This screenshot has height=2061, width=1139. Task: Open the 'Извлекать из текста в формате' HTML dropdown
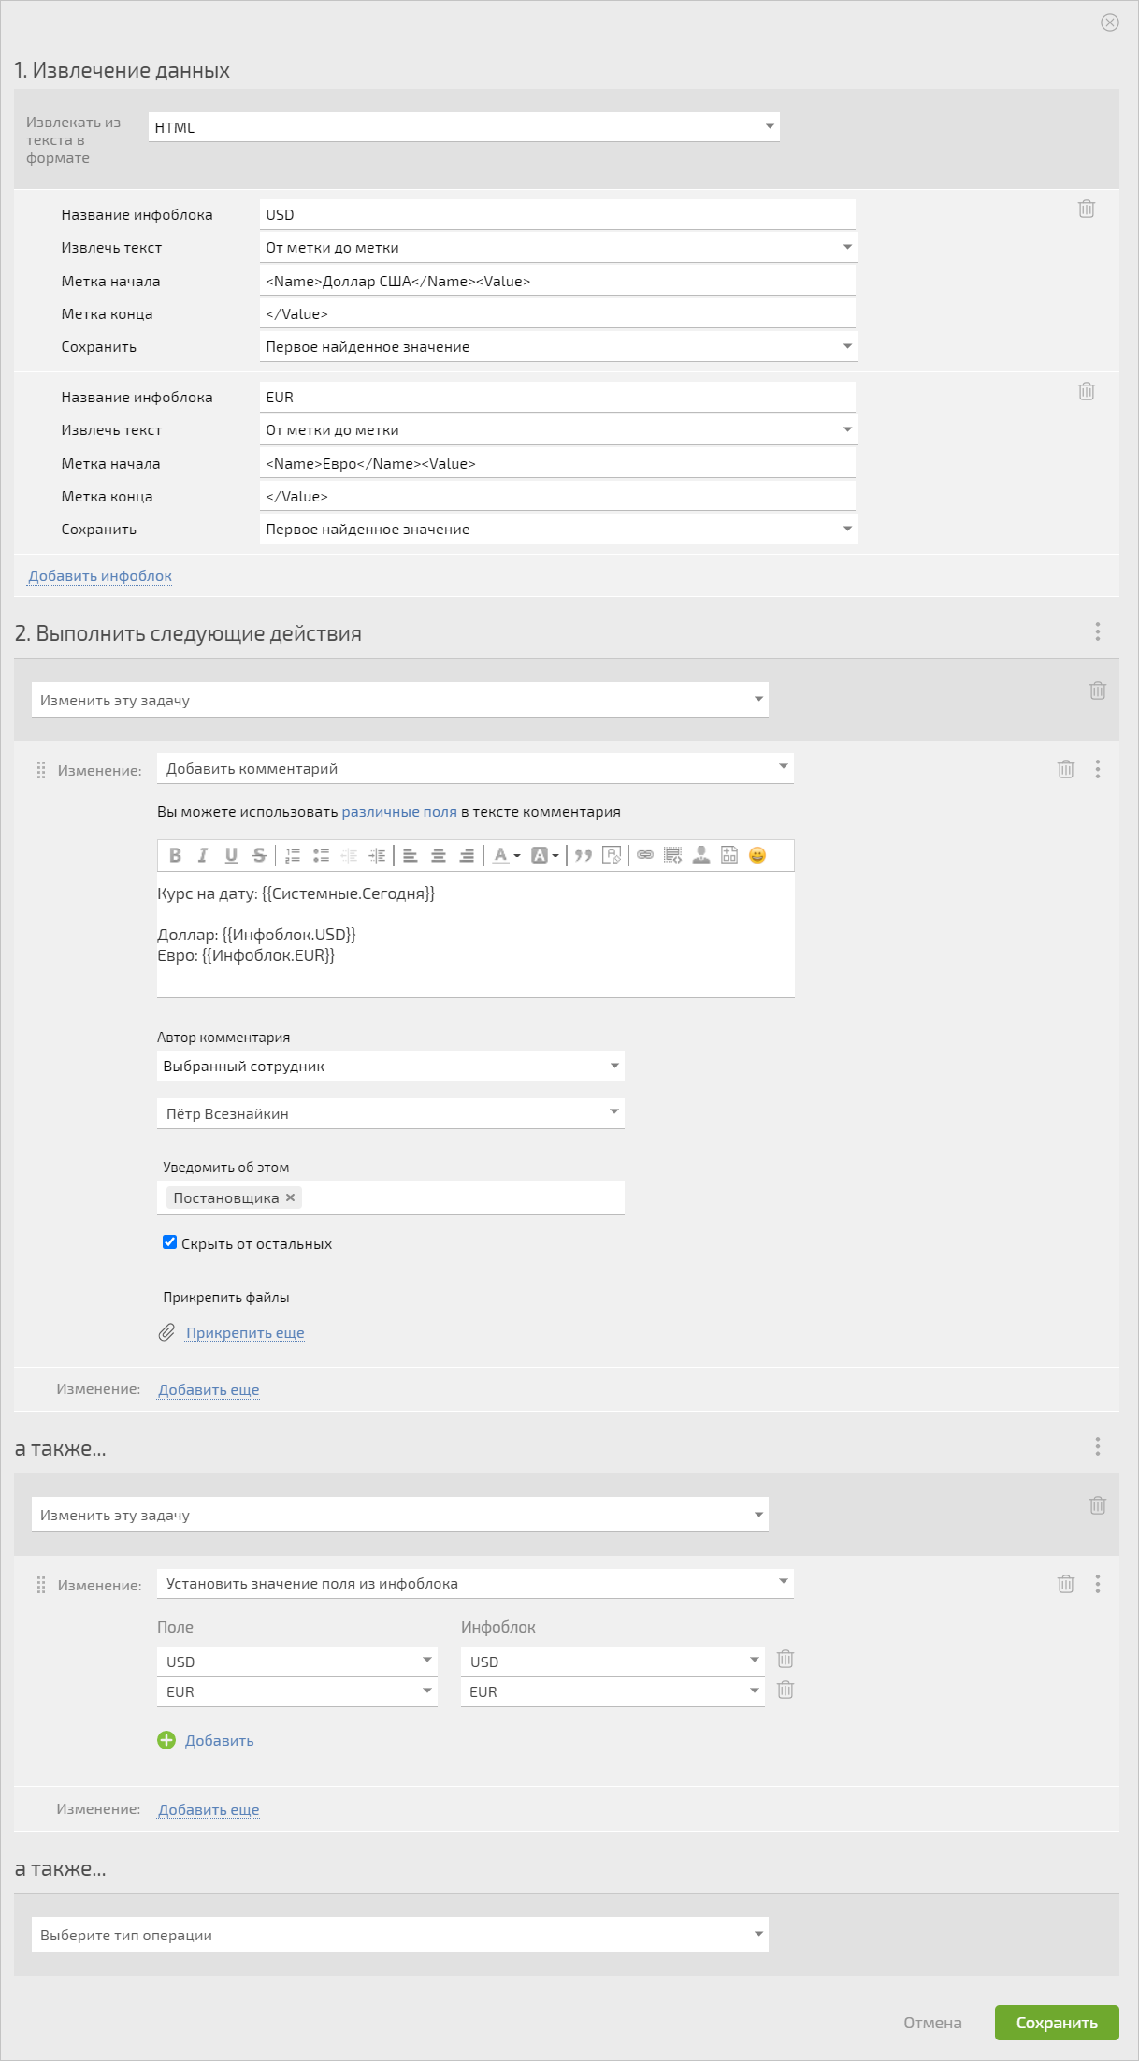464,127
